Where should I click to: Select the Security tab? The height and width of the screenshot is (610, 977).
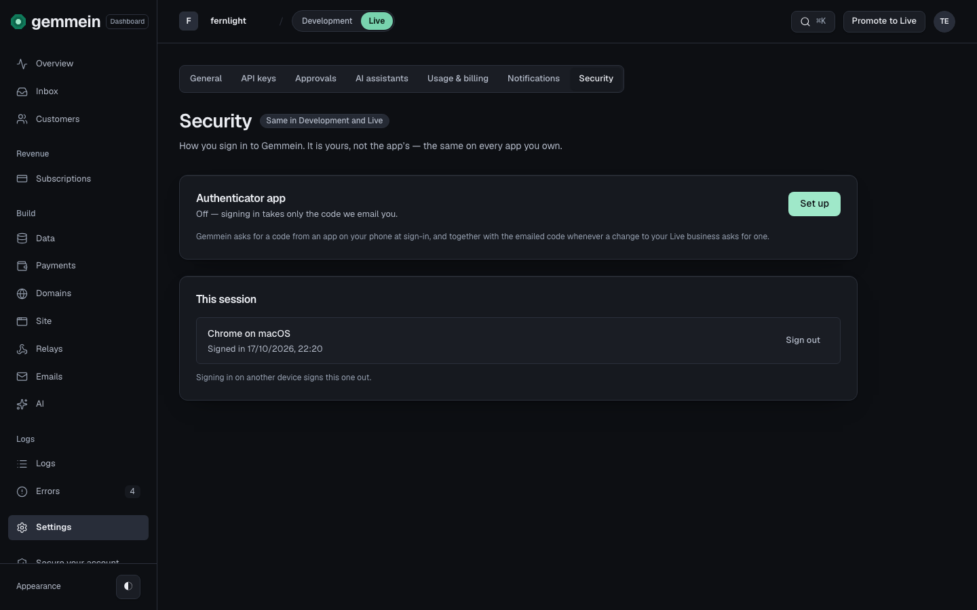[596, 79]
